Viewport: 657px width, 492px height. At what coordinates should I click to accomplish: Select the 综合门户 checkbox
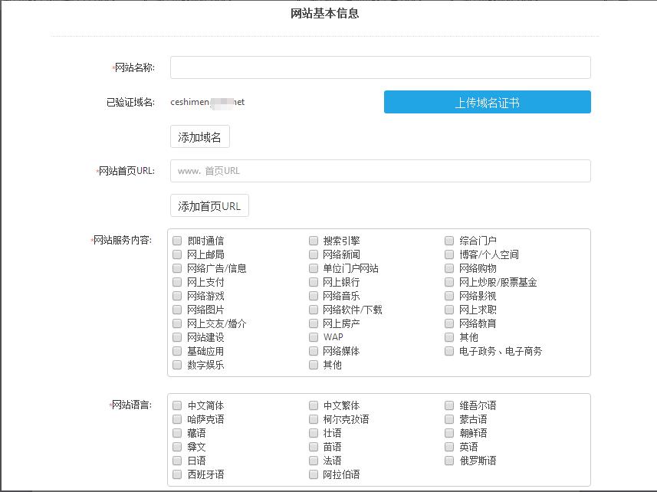449,241
